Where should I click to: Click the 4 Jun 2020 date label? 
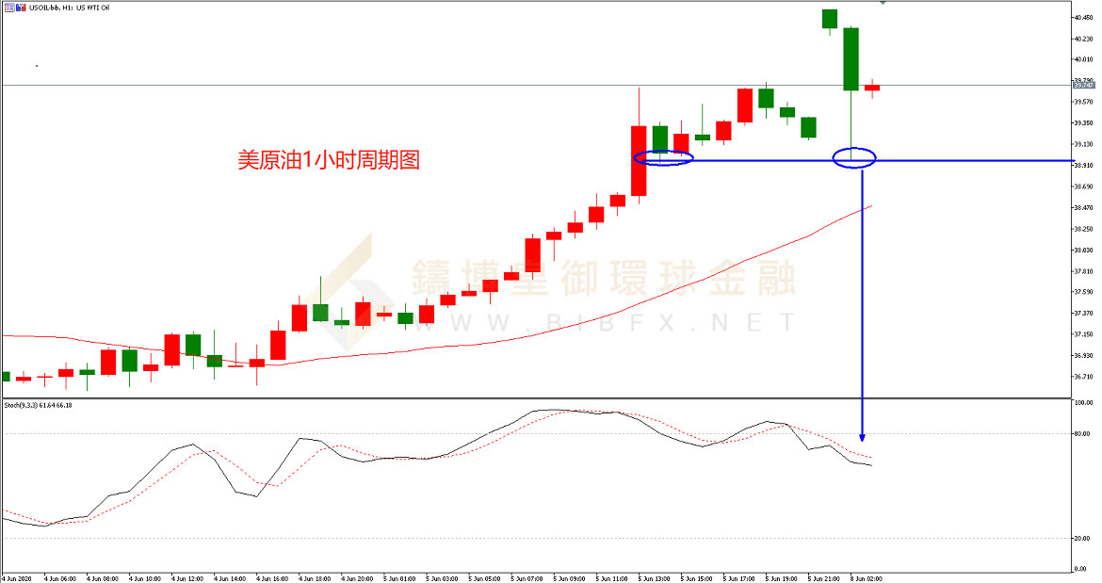[x=17, y=577]
